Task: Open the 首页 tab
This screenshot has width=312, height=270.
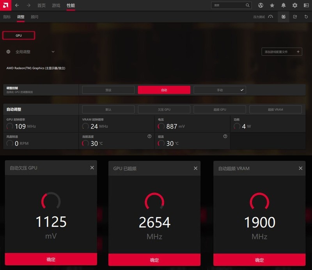Action: pyautogui.click(x=41, y=5)
